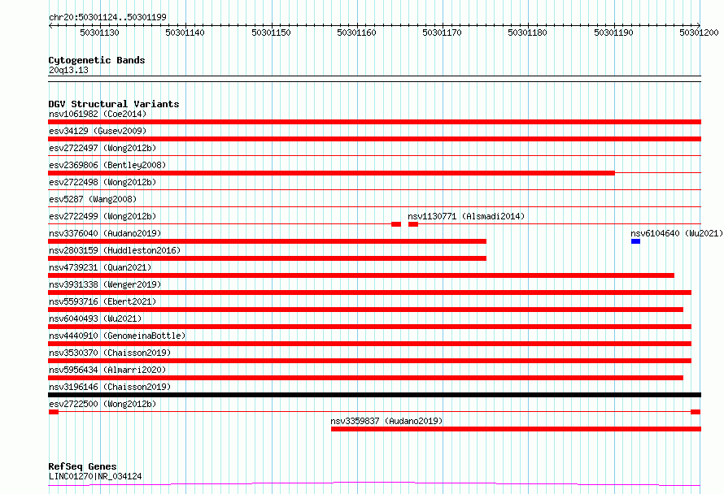Click the red nsv4440910 variant bar

click(370, 344)
